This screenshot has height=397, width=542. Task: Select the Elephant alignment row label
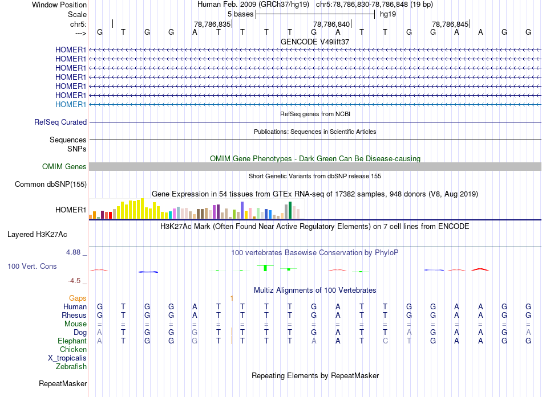pyautogui.click(x=72, y=341)
